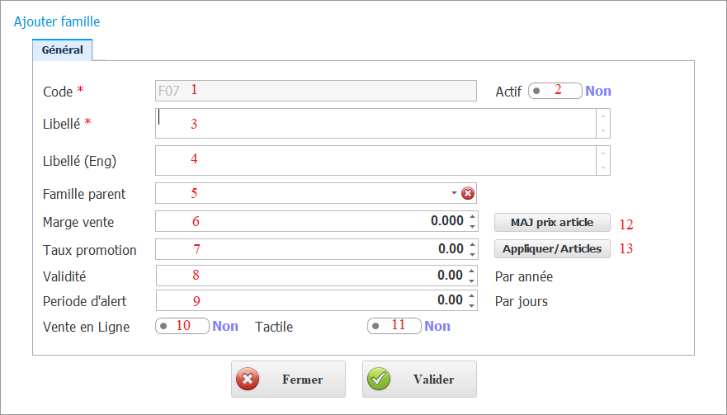Click the Code field containing F07
Image resolution: width=727 pixels, height=415 pixels.
[315, 91]
